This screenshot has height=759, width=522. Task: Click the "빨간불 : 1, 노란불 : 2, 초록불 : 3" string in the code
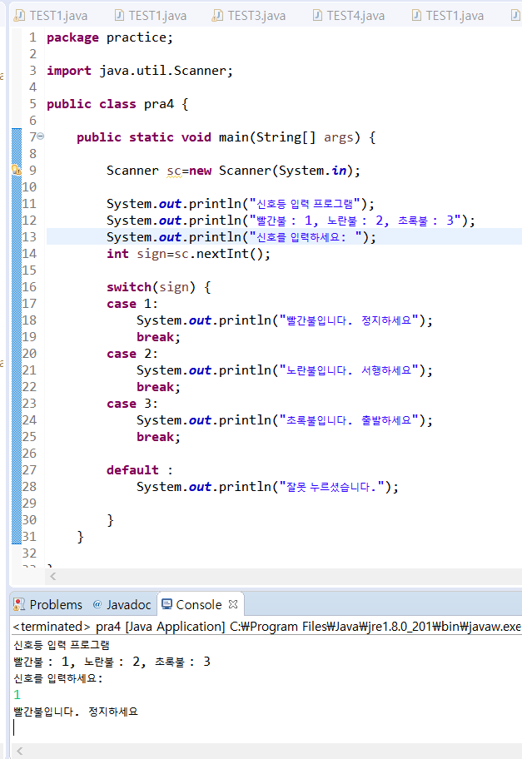(x=355, y=221)
